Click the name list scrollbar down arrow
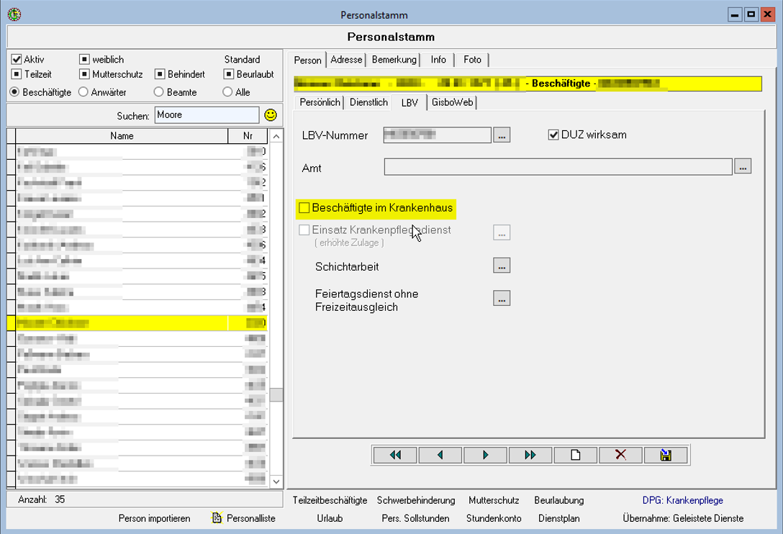 [x=276, y=481]
